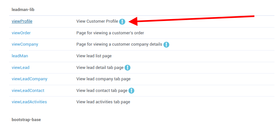This screenshot has width=278, height=124.
Task: Go to the leadMan link
Action: pos(20,56)
